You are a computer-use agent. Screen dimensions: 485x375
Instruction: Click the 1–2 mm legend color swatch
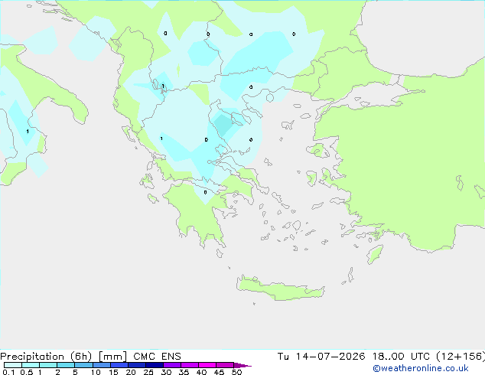point(48,365)
